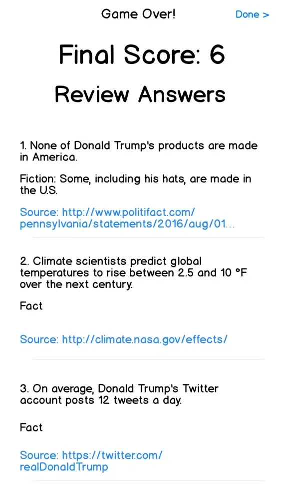Click the divider line below the Twitter source

pyautogui.click(x=148, y=480)
